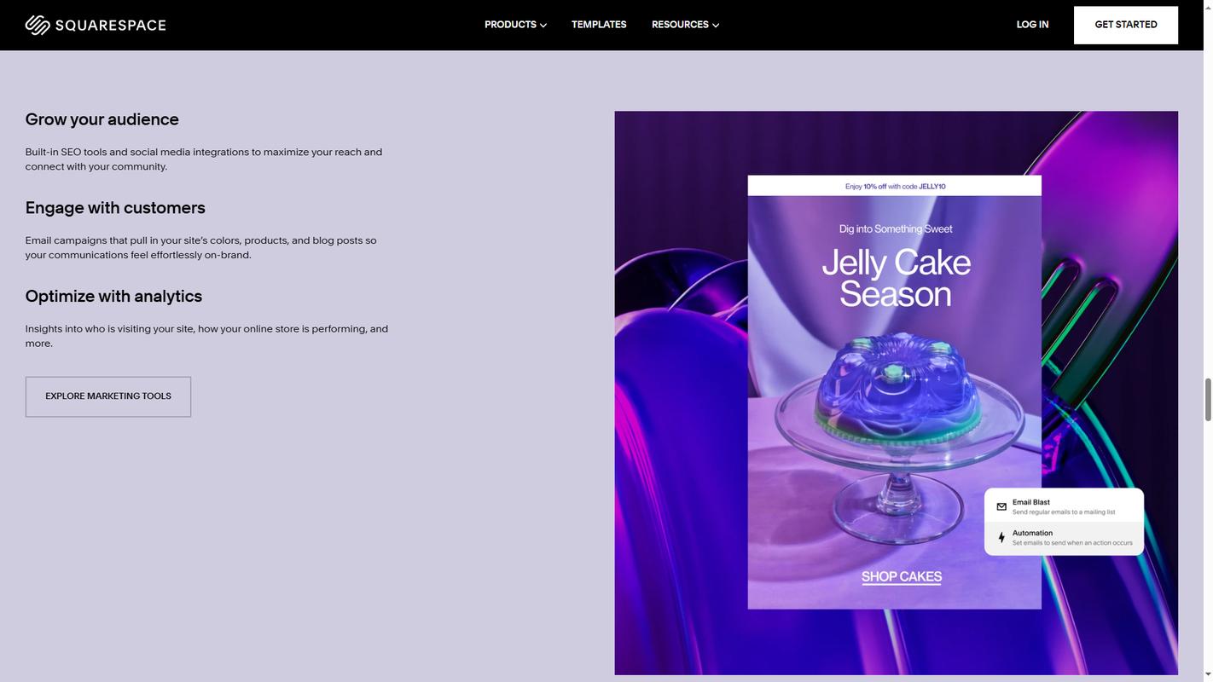
Task: Click the page's vertical scrollbar thumb
Action: click(x=1207, y=399)
